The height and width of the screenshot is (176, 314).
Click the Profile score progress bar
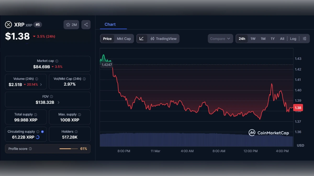[x=69, y=149]
